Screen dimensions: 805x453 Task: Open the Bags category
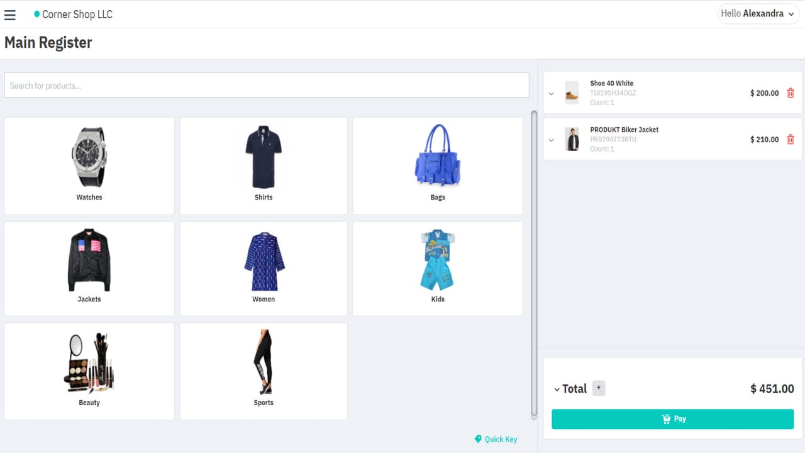pyautogui.click(x=438, y=166)
